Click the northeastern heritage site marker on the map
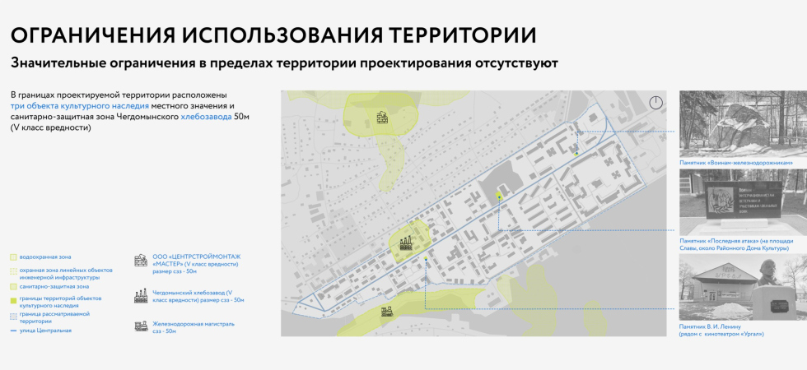Viewport: 807px width, 370px height. pyautogui.click(x=576, y=153)
